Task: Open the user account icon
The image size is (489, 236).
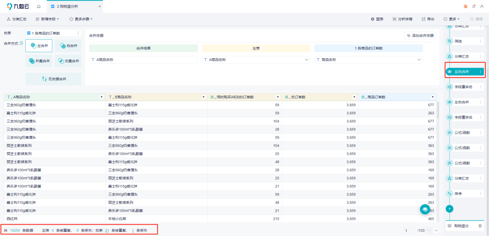Action: pos(482,6)
